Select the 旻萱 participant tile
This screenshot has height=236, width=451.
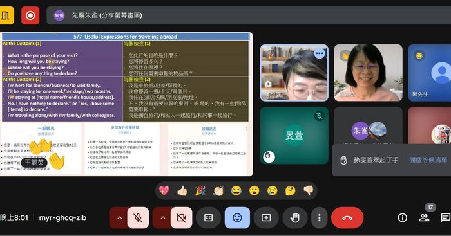click(294, 136)
